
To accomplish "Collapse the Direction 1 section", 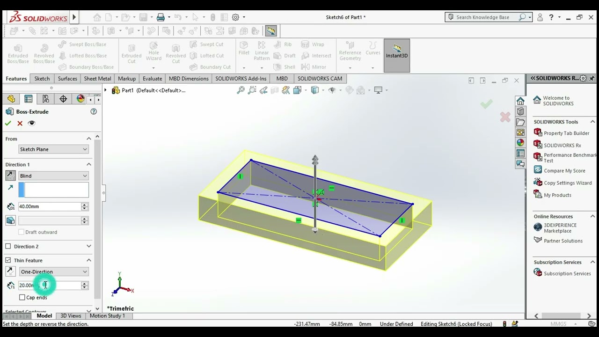I will pos(88,164).
